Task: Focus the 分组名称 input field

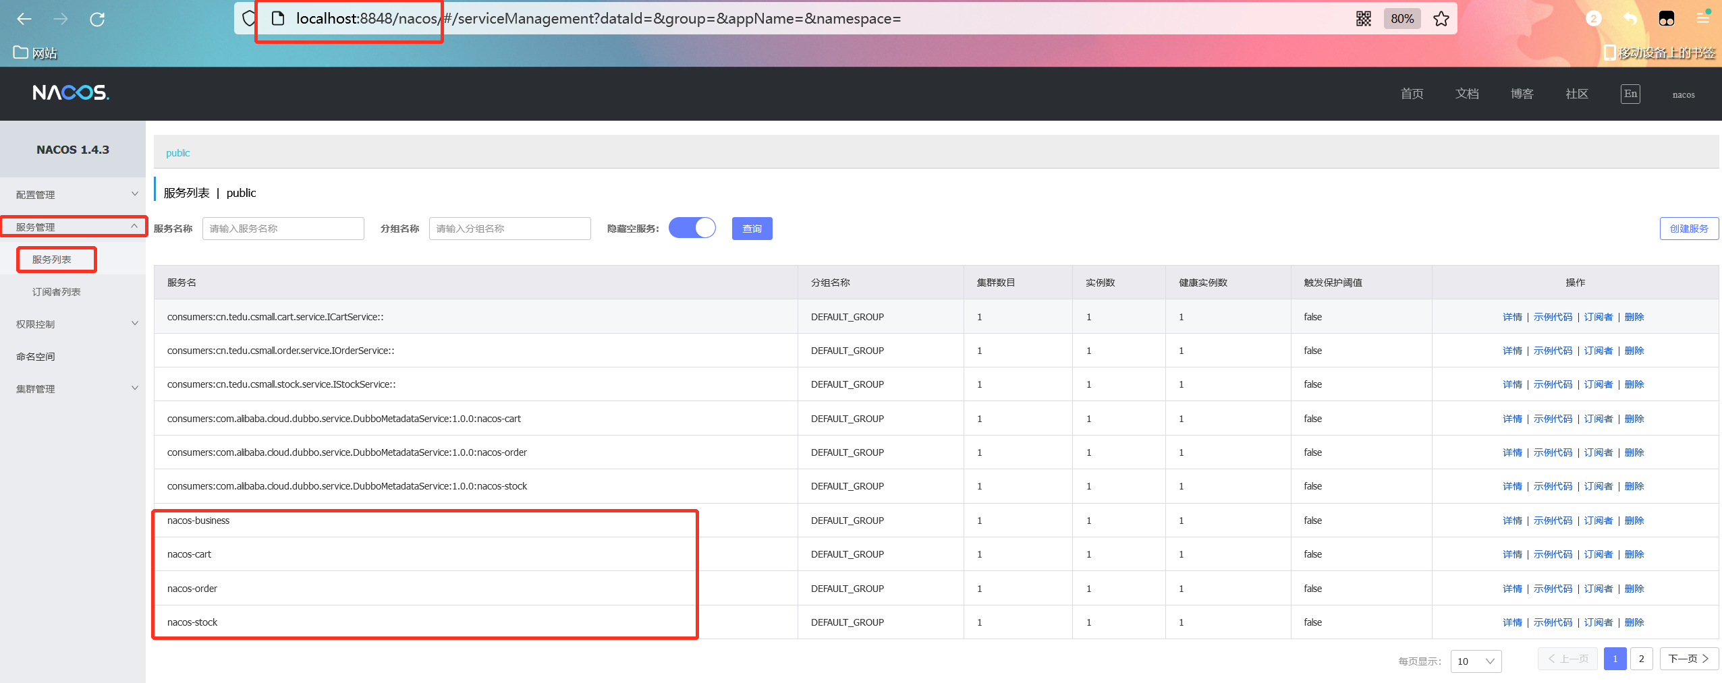Action: click(509, 228)
